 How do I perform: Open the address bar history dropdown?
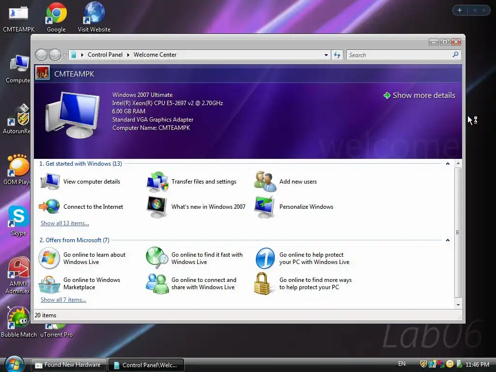(326, 55)
